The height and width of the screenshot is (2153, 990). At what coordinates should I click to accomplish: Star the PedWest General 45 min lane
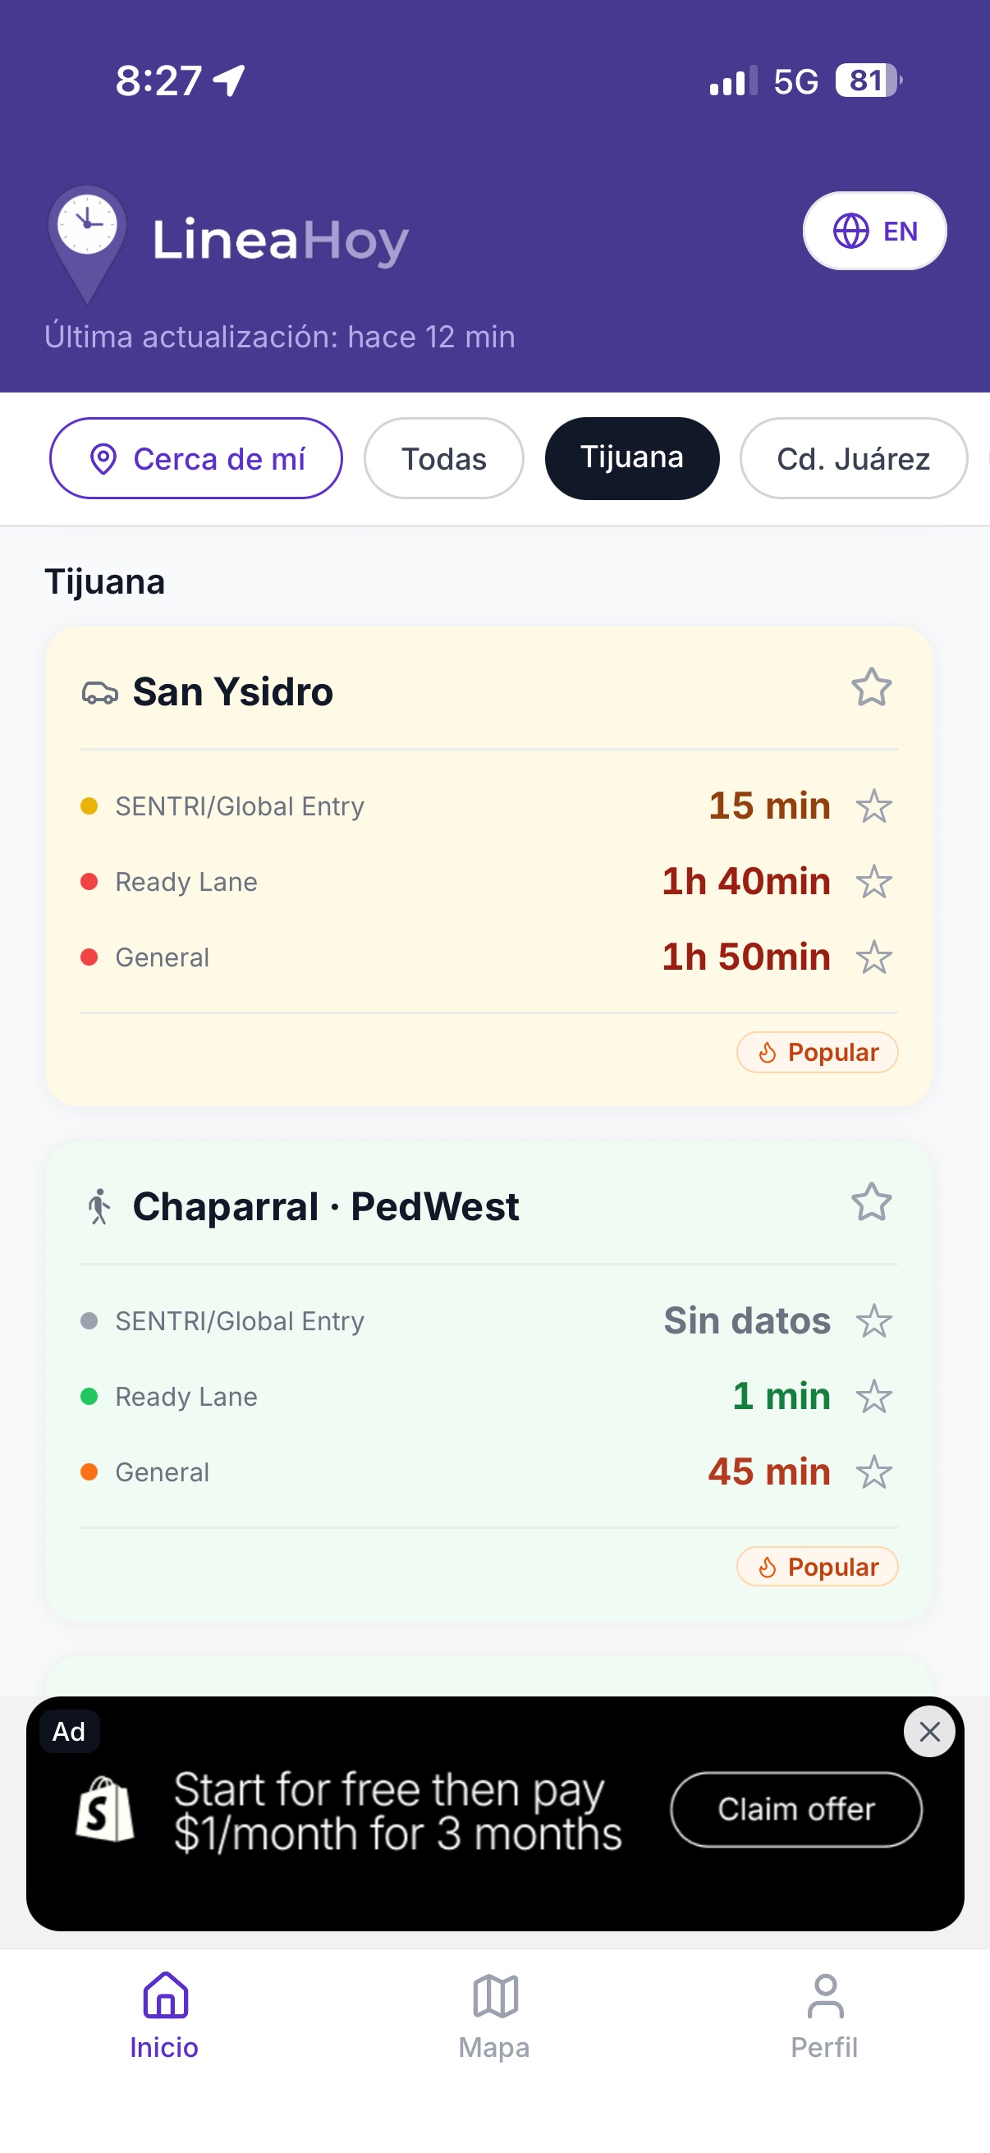pyautogui.click(x=874, y=1471)
